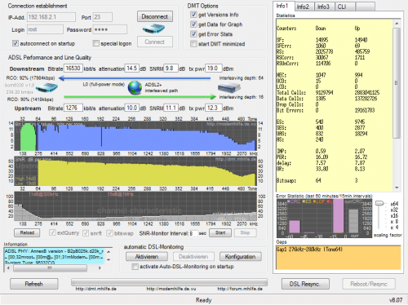Image resolution: width=408 pixels, height=305 pixels.
Task: Click the IP-Add. input field
Action: (51, 17)
